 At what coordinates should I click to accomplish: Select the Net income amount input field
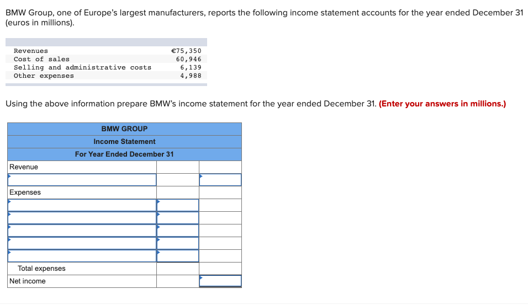(220, 281)
